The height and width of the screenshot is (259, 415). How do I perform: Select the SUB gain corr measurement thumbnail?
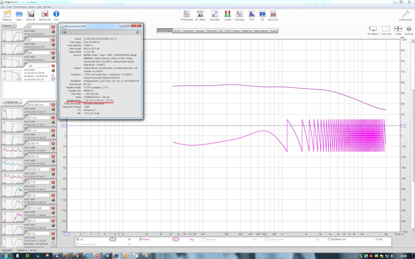13,114
